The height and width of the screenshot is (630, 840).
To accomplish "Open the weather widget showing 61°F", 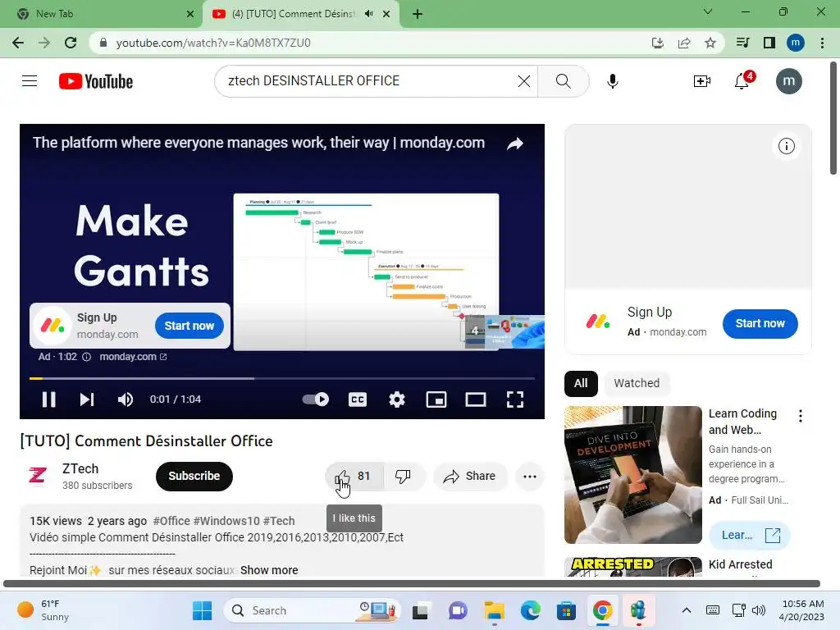I will point(44,610).
